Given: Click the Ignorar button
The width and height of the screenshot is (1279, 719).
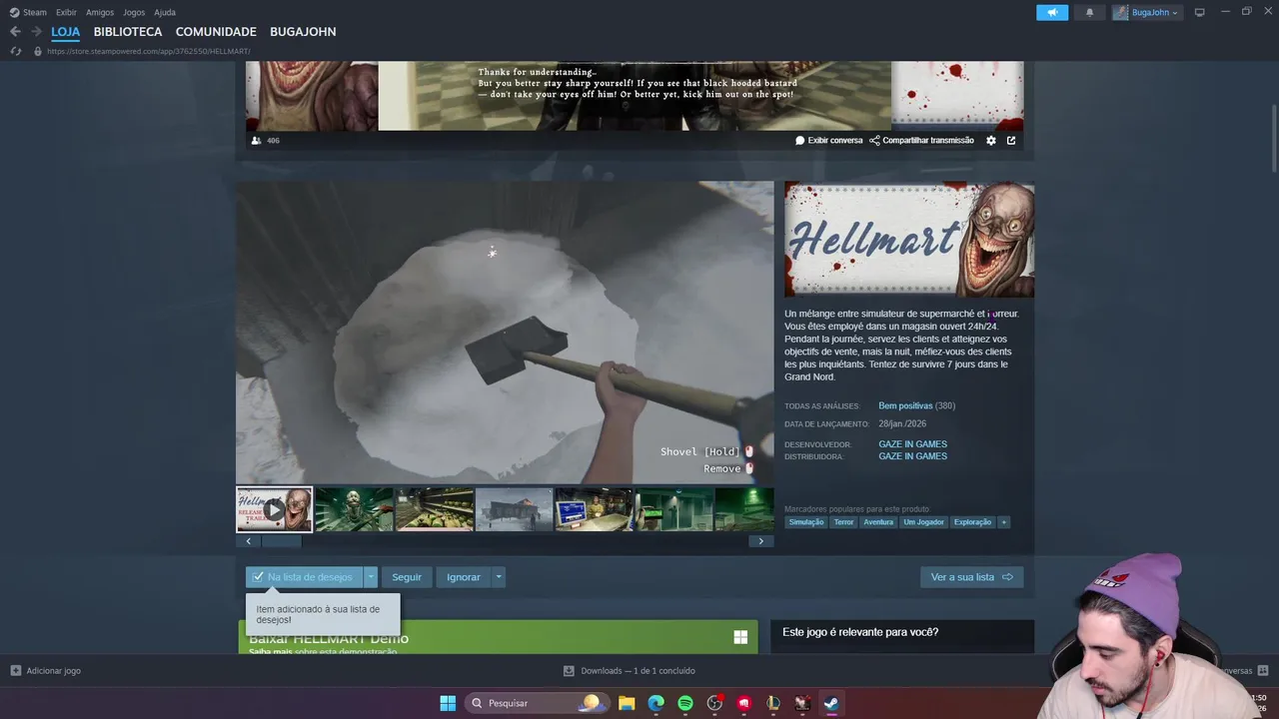Looking at the screenshot, I should coord(464,577).
